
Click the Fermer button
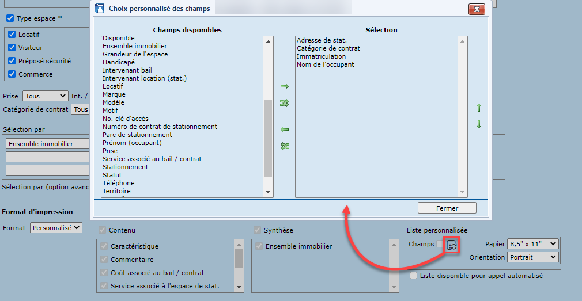[x=447, y=208]
